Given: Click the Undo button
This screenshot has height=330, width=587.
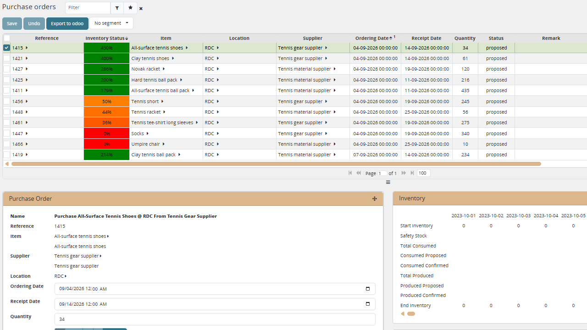Looking at the screenshot, I should pyautogui.click(x=34, y=23).
